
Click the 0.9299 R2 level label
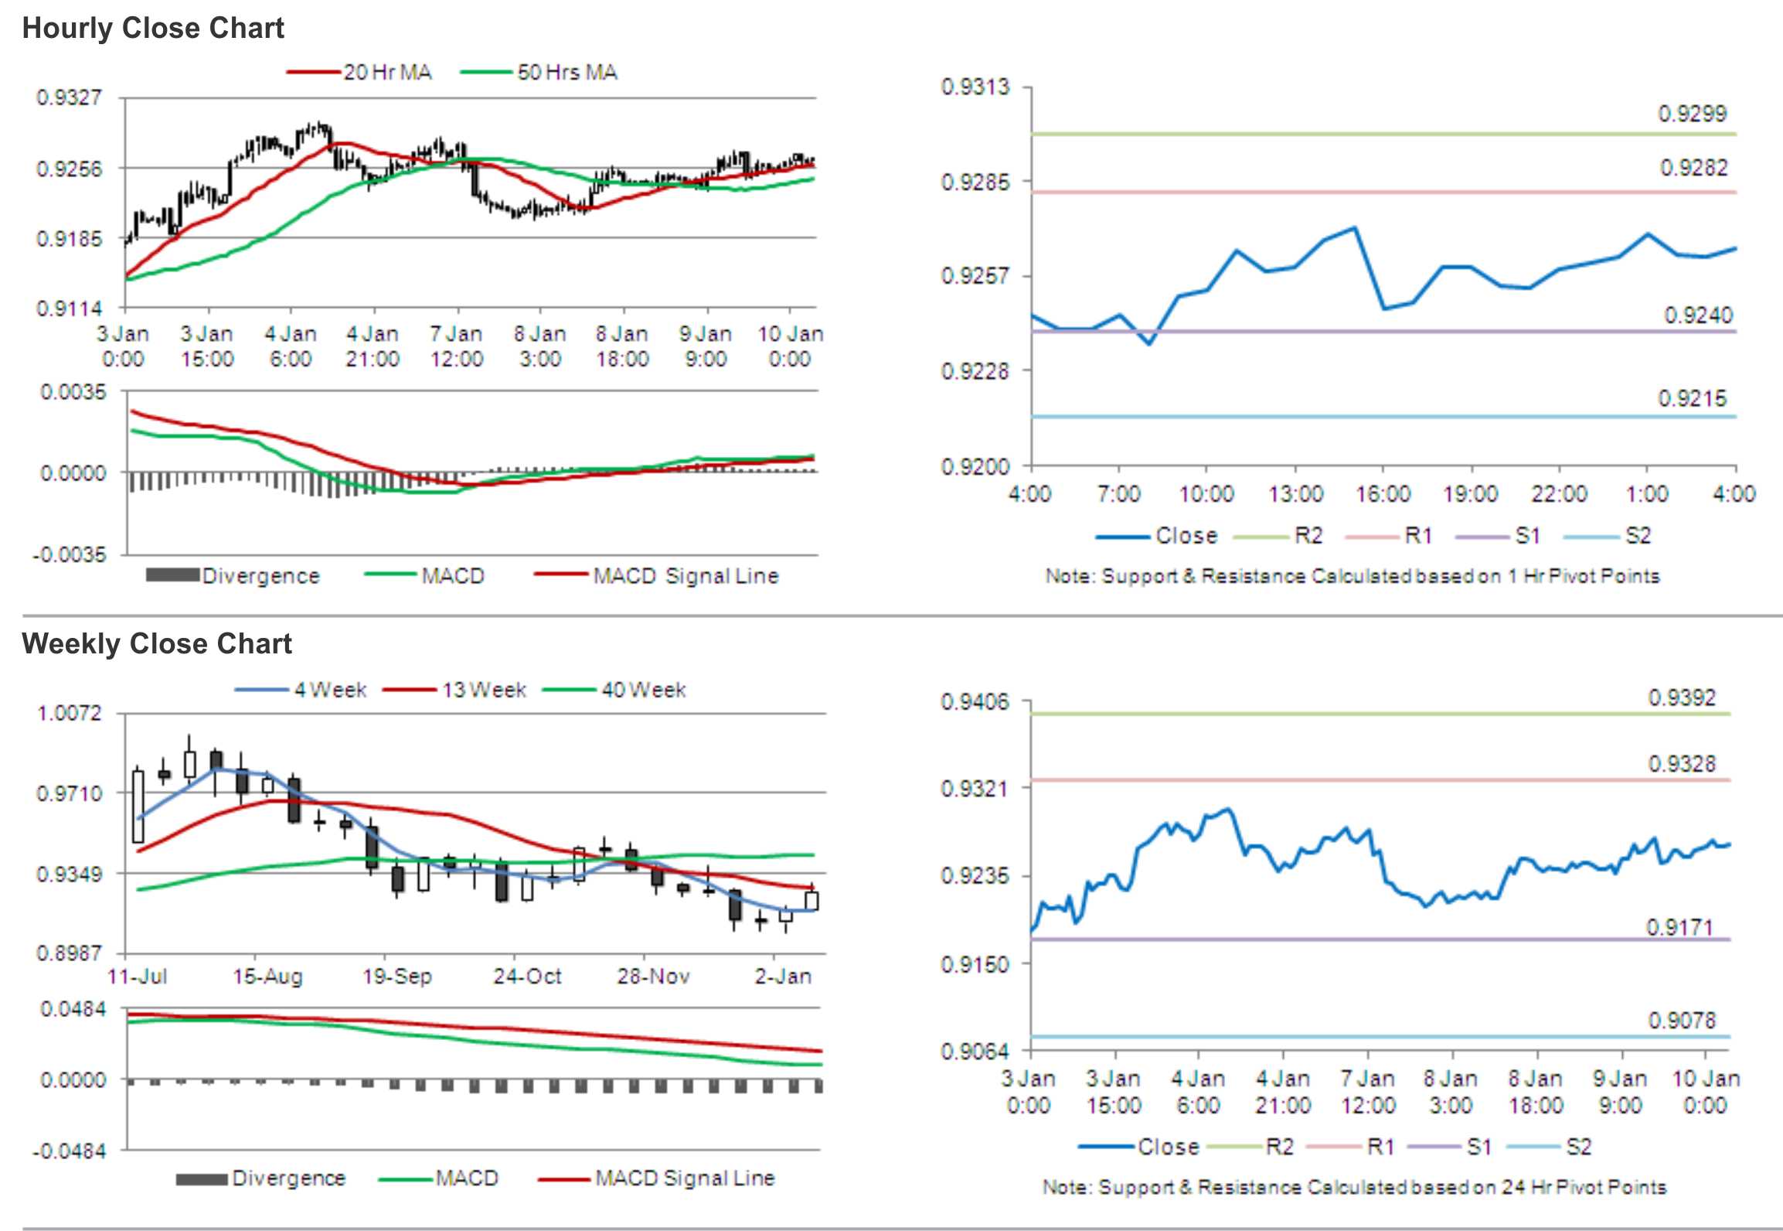tap(1692, 114)
